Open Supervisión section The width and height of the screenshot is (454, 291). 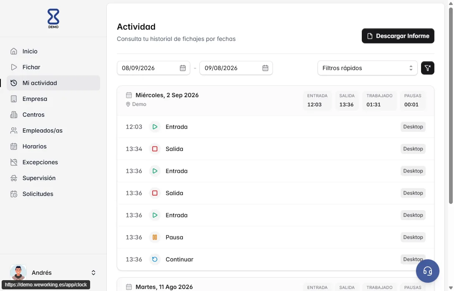coord(53,178)
